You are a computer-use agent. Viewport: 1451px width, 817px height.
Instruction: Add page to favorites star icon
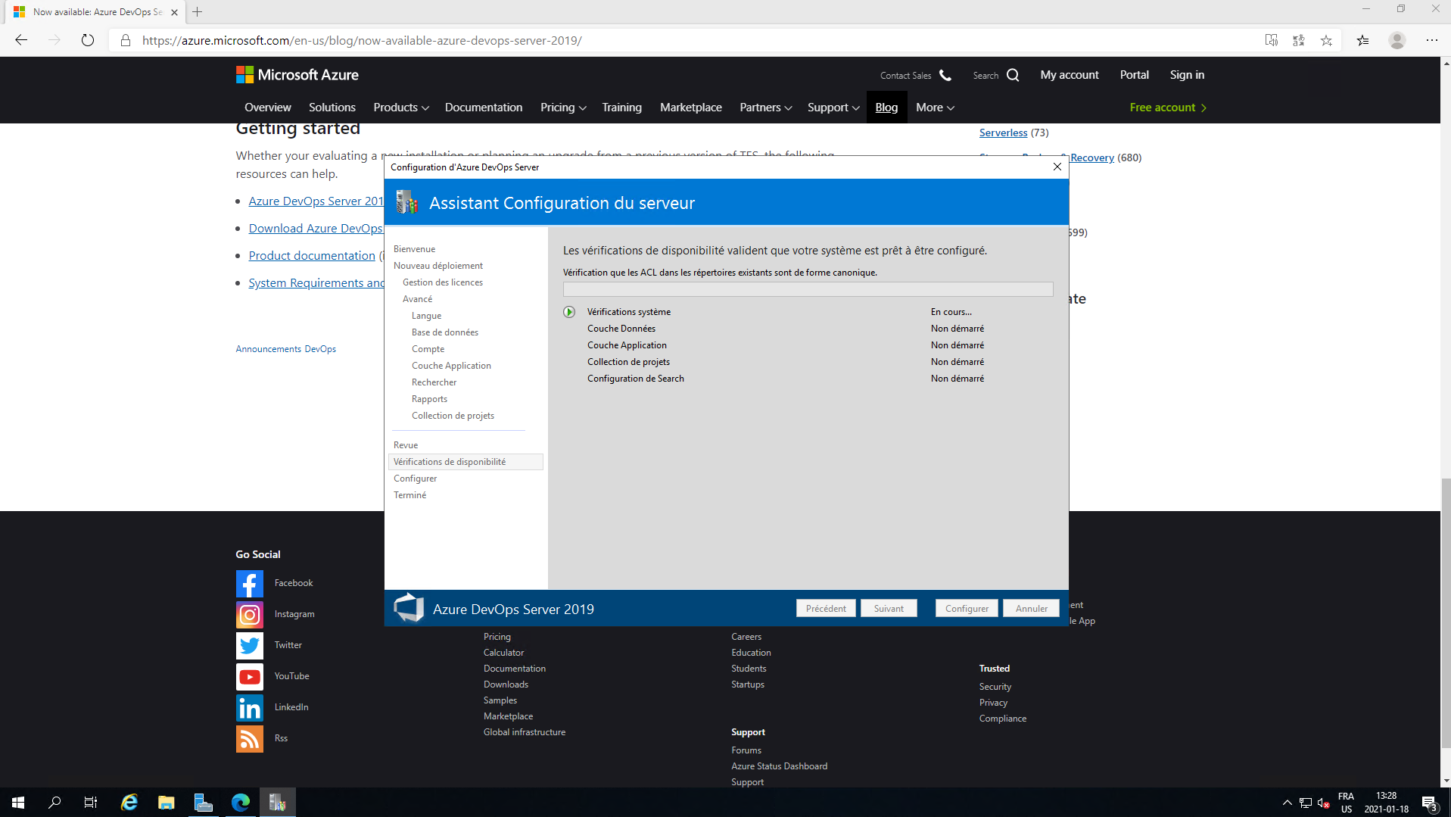click(x=1326, y=41)
